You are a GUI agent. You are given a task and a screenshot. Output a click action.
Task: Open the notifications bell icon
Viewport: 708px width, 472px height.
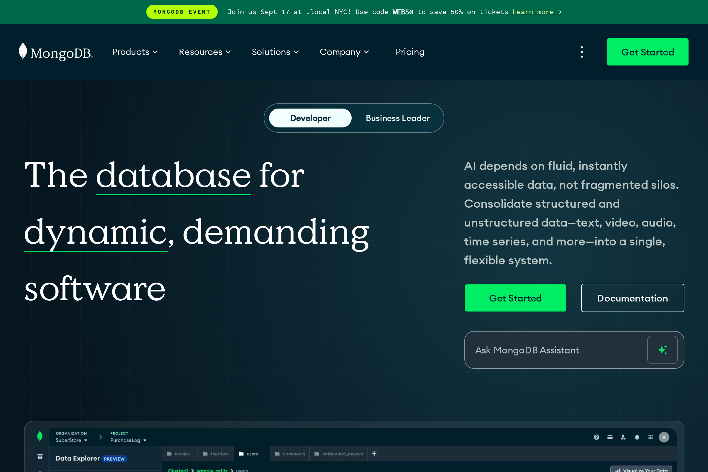(637, 437)
